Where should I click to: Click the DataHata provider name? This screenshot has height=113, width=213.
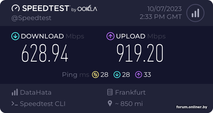coord(35,92)
